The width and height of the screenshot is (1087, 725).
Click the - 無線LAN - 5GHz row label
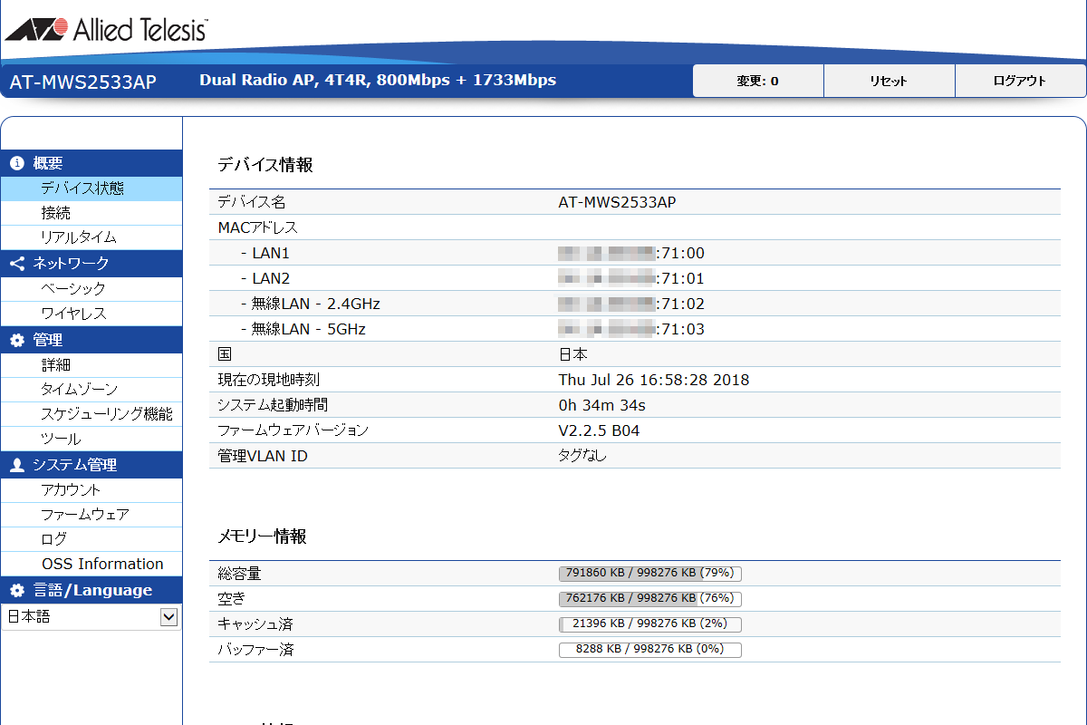(x=303, y=329)
